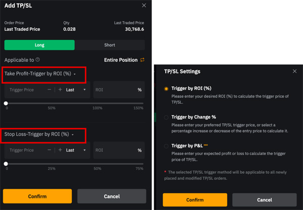Image resolution: width=303 pixels, height=210 pixels.
Task: Switch position mode with the orange swap icon
Action: coord(142,60)
